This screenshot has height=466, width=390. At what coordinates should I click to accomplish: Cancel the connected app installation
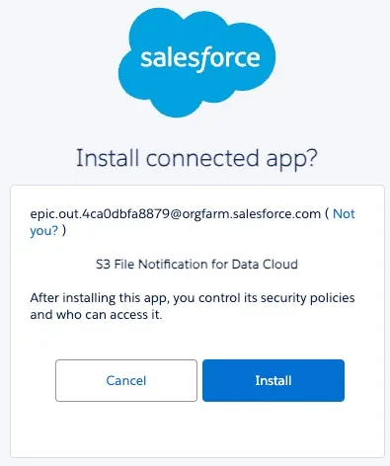126,380
